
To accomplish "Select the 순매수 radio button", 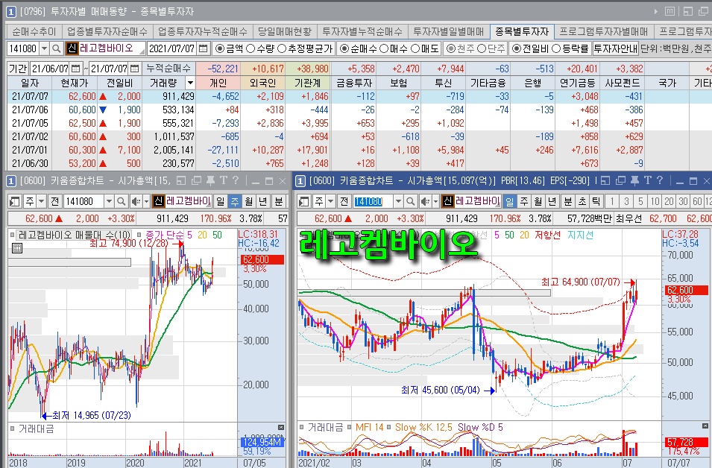I will 344,48.
